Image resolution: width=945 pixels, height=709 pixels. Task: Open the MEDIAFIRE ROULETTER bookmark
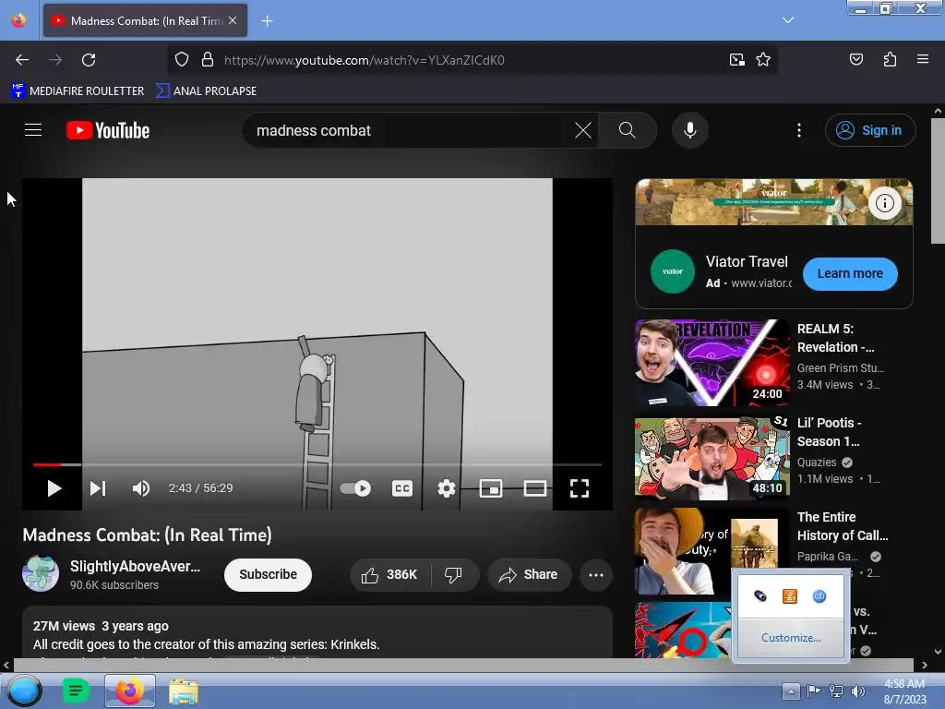[x=78, y=91]
